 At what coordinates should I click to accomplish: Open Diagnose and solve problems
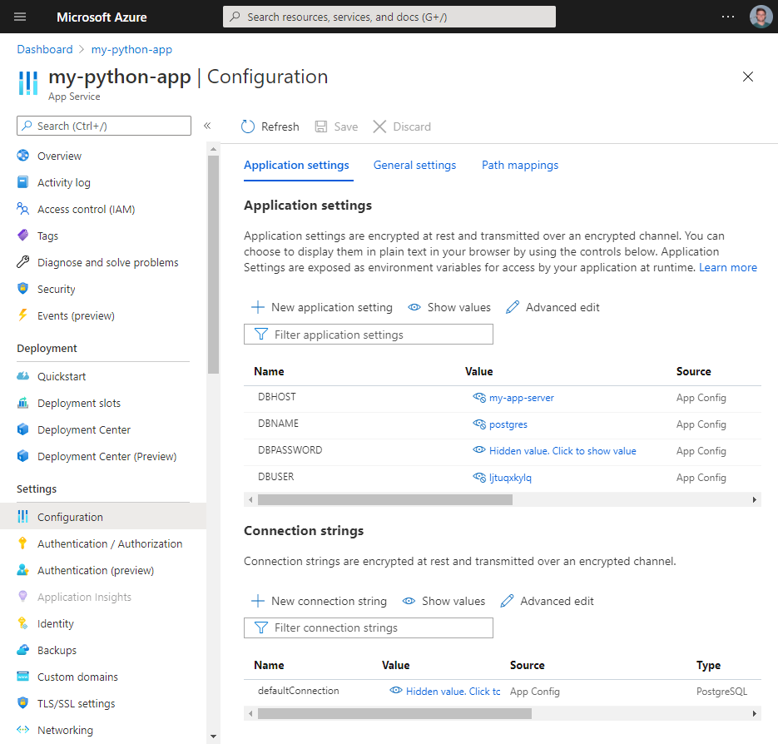coord(107,262)
